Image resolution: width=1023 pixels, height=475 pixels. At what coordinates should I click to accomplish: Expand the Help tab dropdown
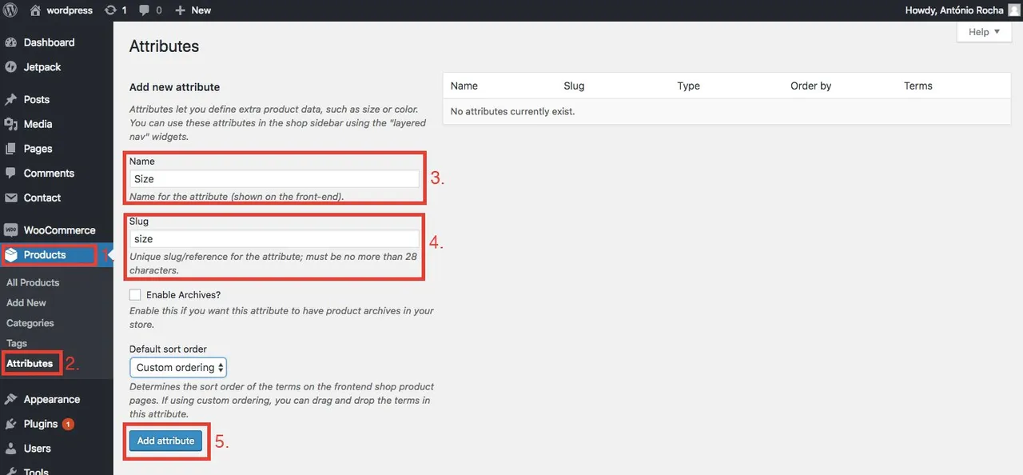click(984, 32)
